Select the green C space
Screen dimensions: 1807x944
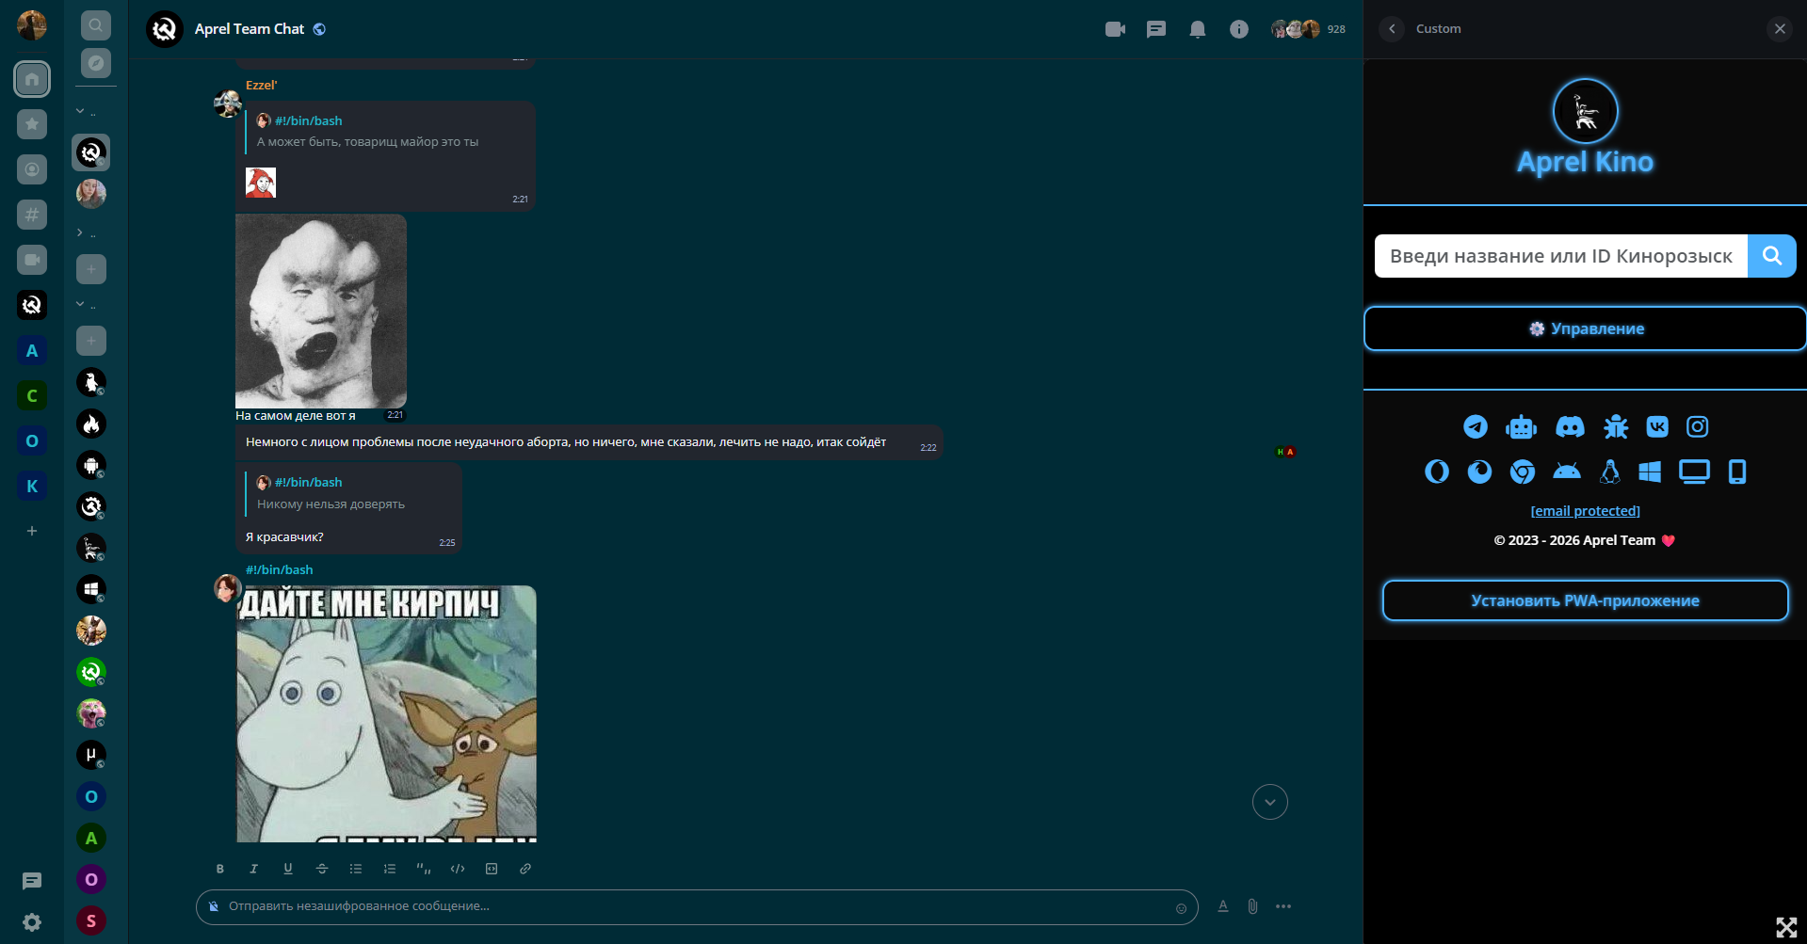(32, 395)
